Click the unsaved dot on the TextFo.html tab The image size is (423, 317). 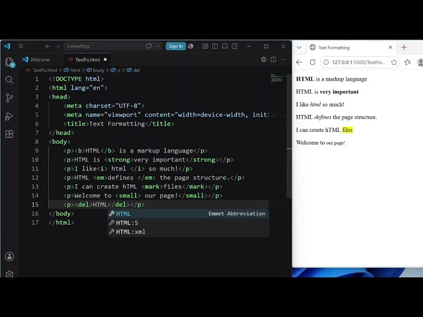point(105,59)
